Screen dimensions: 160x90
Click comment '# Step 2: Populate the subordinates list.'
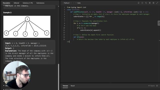(x=90, y=21)
